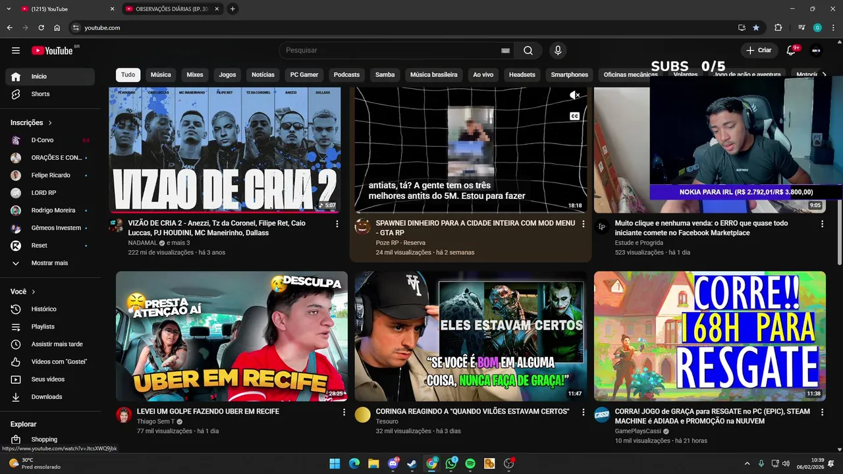This screenshot has height=474, width=843.
Task: Close the OBSERVAÇÕES DIÁRIAS browser tab
Action: (x=217, y=9)
